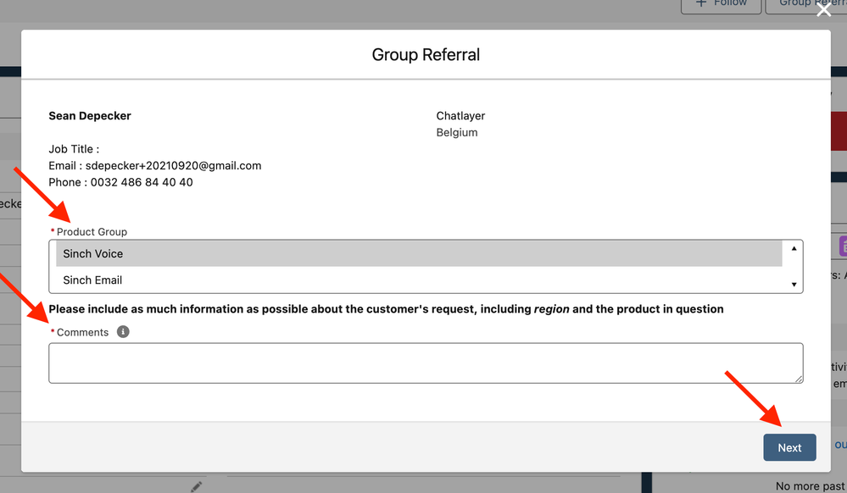This screenshot has width=847, height=493.
Task: Click the Follow button behind the dialog
Action: (x=722, y=4)
